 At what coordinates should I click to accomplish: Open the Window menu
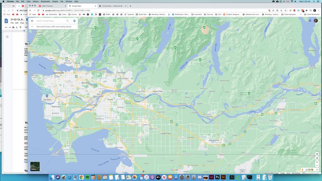(x=69, y=1)
